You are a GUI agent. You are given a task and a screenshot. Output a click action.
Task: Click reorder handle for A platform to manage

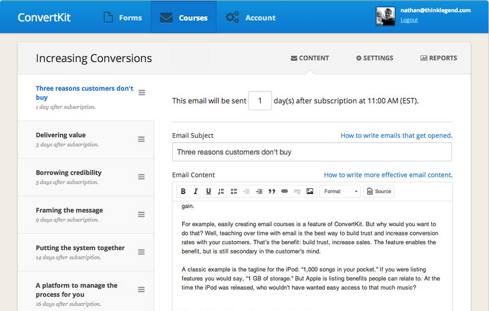(x=141, y=289)
